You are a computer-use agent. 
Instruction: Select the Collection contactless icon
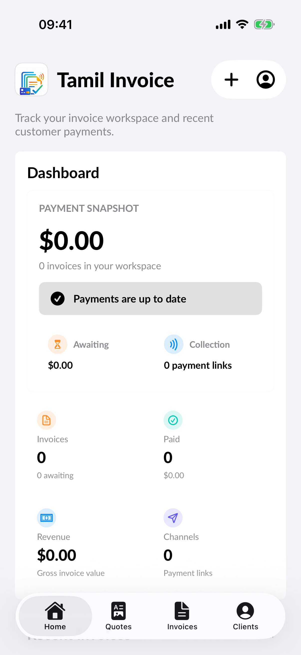tap(173, 344)
